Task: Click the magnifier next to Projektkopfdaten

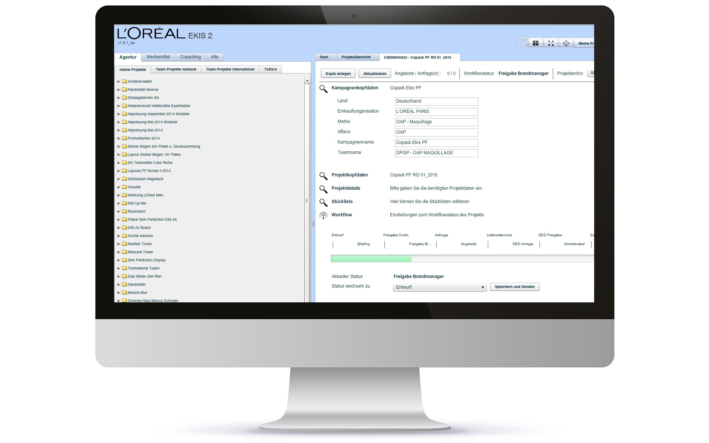Action: [x=323, y=176]
